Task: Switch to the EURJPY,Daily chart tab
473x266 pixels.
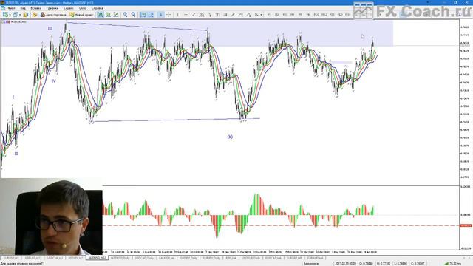Action: pyautogui.click(x=211, y=258)
